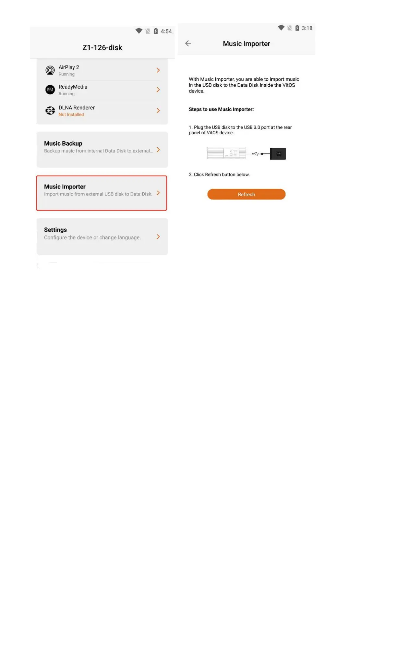Open Music Backup chevron arrow
The height and width of the screenshot is (654, 397).
[158, 150]
